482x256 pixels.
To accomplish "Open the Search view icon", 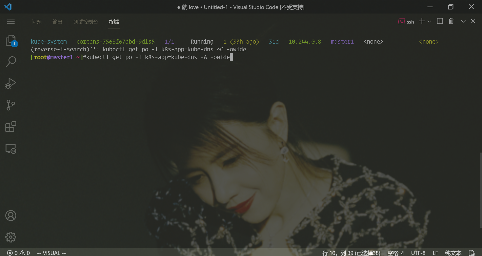I will 11,62.
